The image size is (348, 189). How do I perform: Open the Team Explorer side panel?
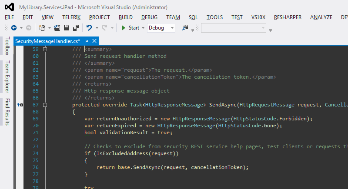coord(7,76)
